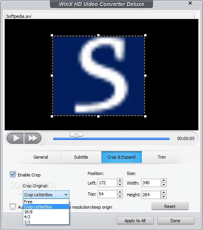203x230 pixels.
Task: Click the Height size input field
Action: pos(151,195)
